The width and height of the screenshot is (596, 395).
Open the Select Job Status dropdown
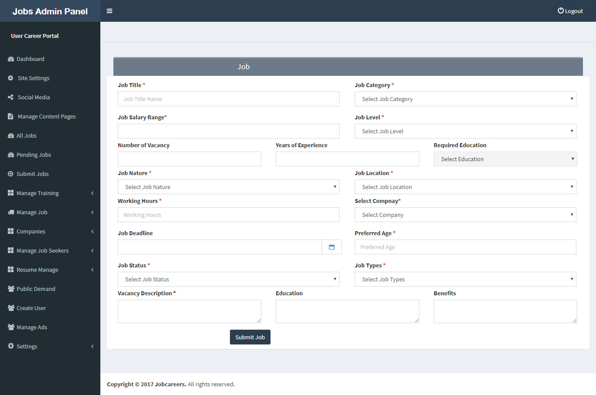pos(229,279)
